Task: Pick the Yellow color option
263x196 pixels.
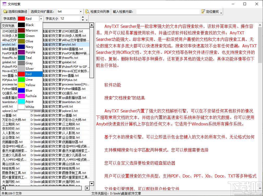Action: [x=30, y=85]
